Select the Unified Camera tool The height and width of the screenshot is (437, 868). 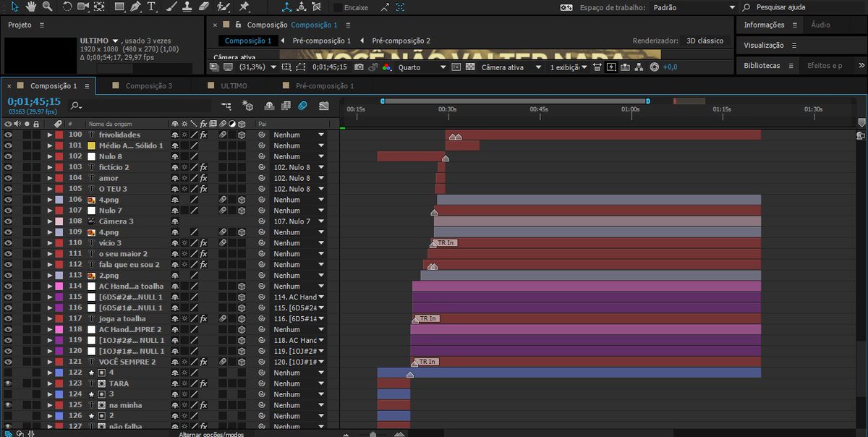point(83,7)
